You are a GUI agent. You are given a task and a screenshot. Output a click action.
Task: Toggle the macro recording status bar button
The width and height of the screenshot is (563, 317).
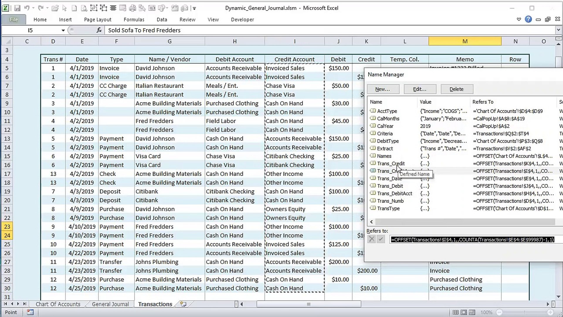[x=30, y=312]
